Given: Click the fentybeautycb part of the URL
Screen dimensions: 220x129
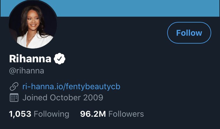Looking at the screenshot, I should pos(93,87).
